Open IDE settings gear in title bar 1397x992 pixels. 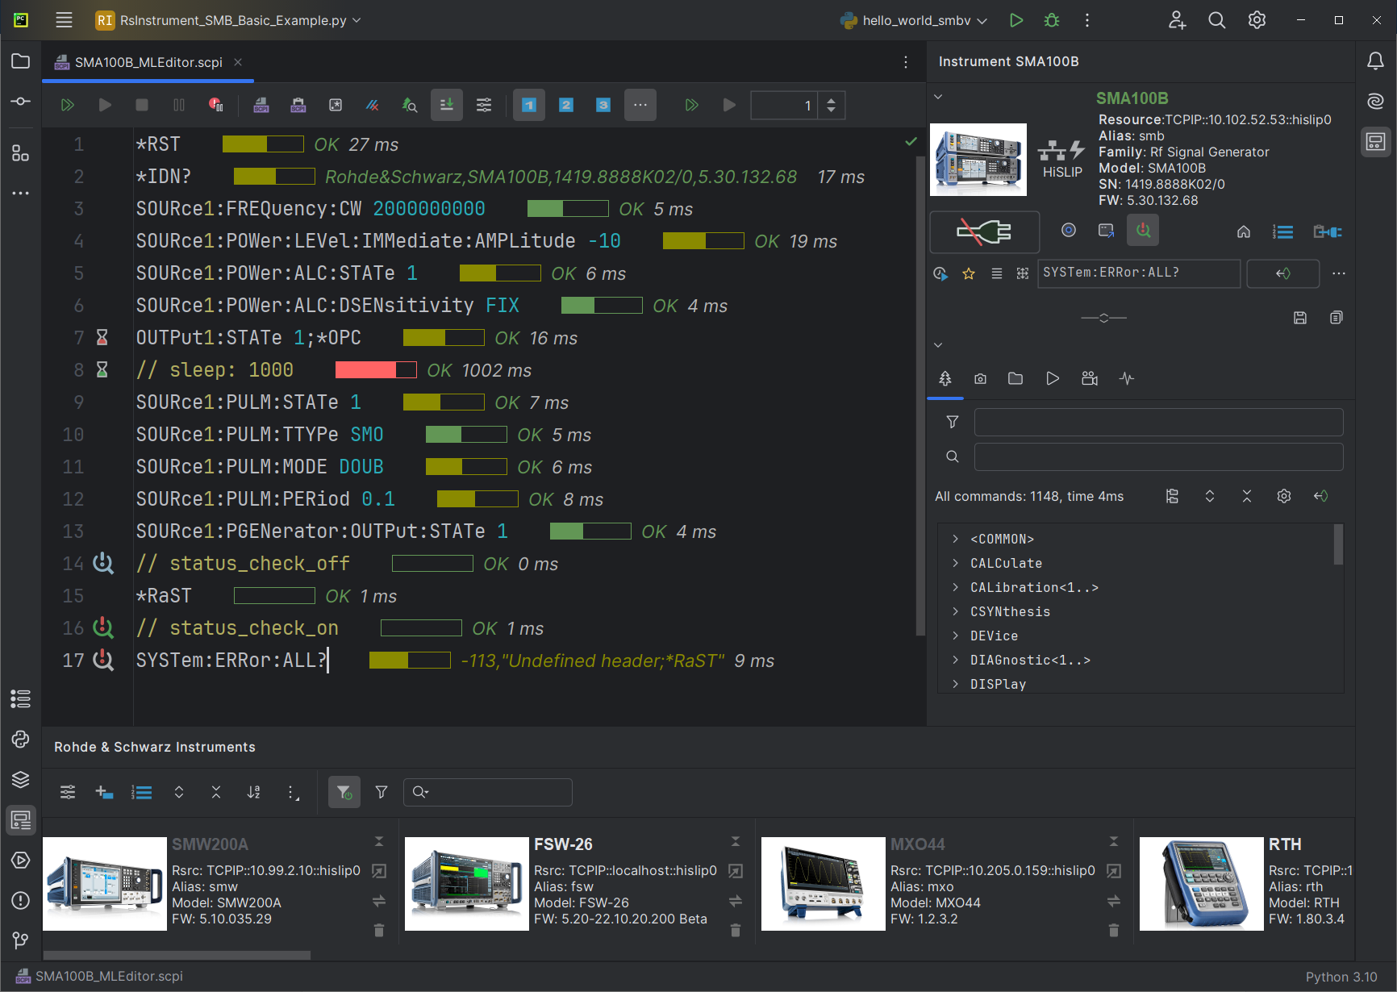tap(1257, 20)
